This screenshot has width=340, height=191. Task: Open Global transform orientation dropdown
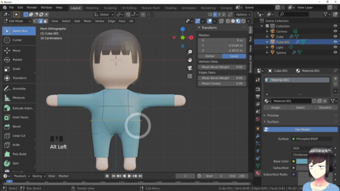coord(104,14)
